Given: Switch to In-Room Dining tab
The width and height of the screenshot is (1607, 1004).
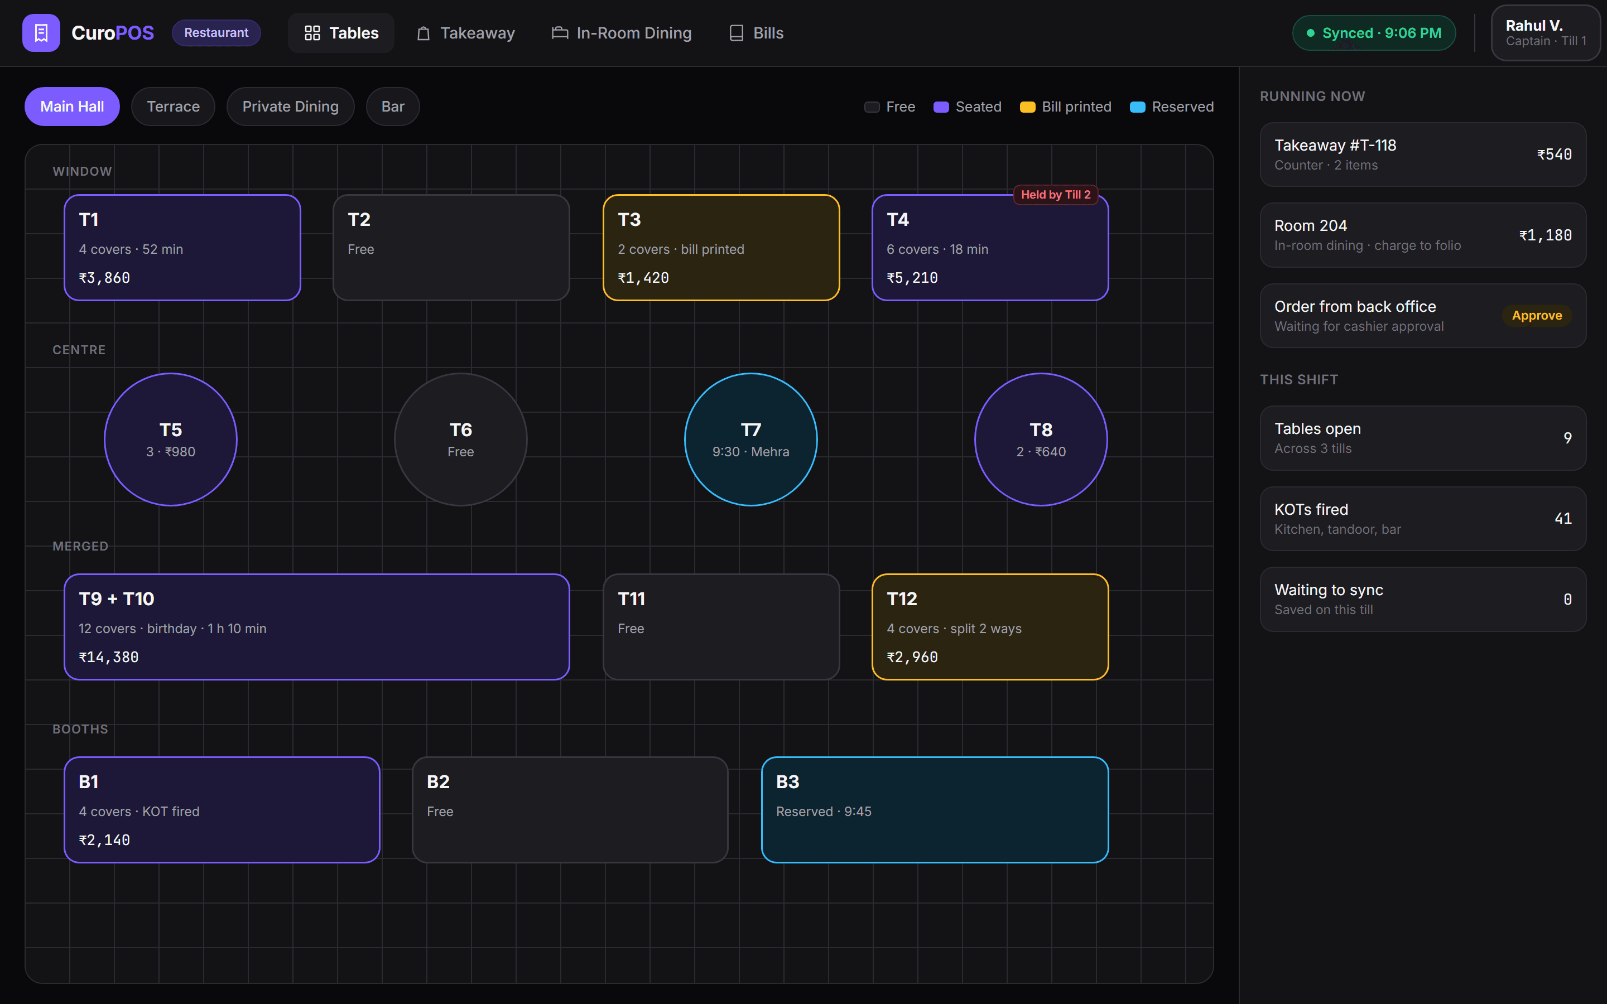Looking at the screenshot, I should (622, 32).
